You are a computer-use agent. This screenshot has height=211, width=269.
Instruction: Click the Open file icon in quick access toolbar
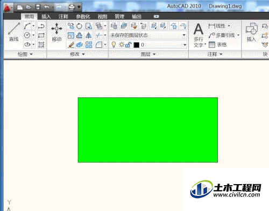coord(29,7)
